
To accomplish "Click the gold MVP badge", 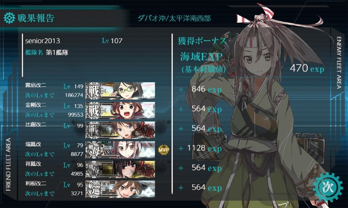I will click(x=163, y=150).
